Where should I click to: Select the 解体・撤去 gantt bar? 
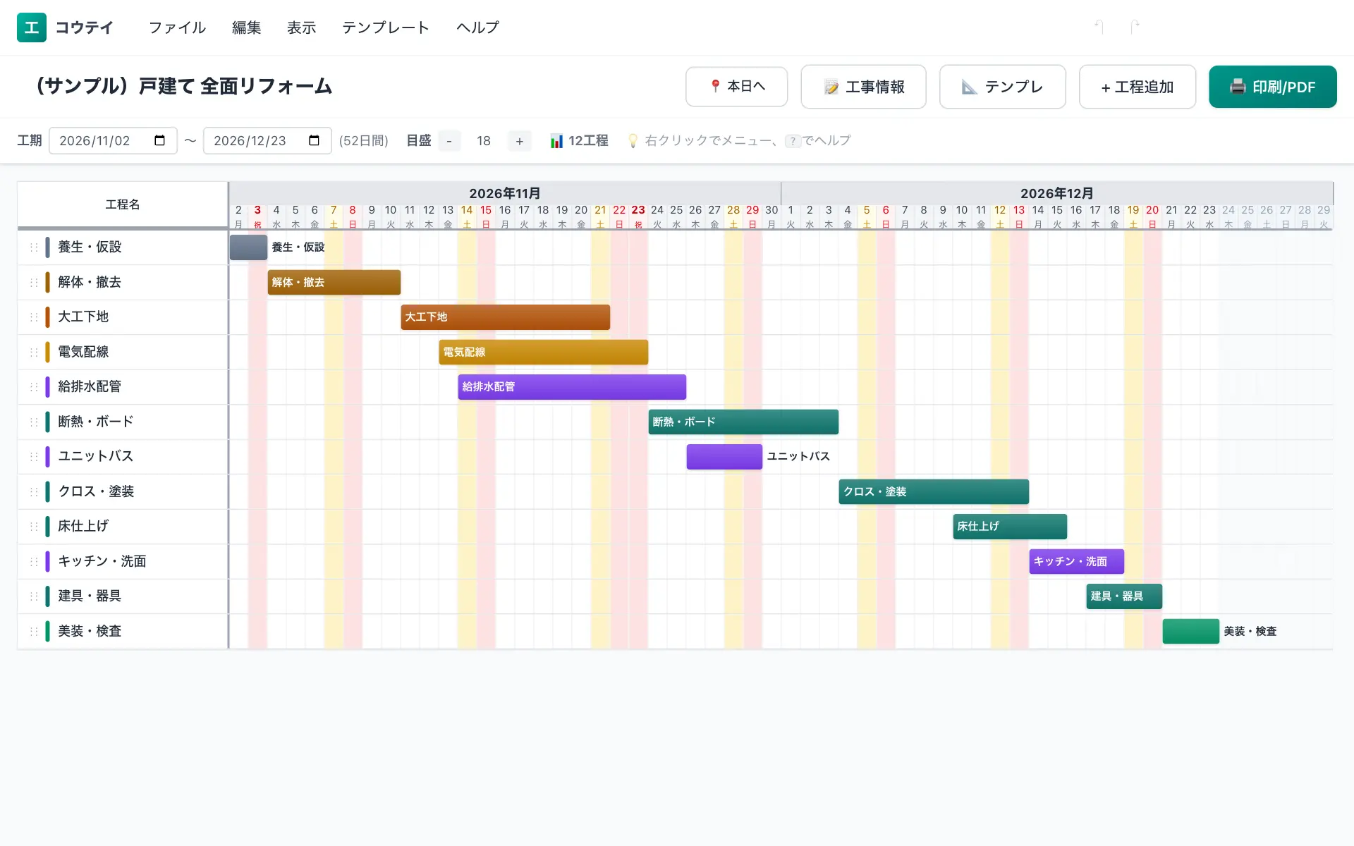(x=334, y=282)
